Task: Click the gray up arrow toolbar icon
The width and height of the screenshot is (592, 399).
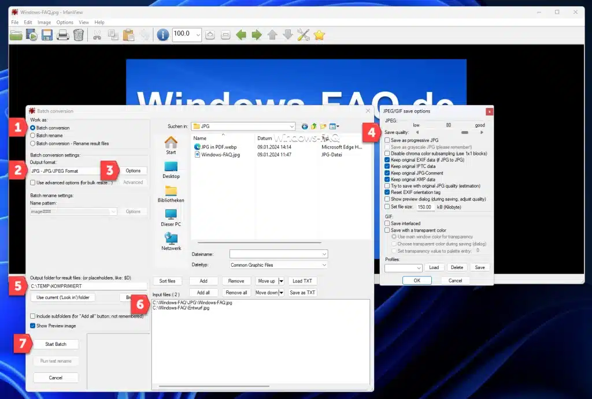Action: 272,35
